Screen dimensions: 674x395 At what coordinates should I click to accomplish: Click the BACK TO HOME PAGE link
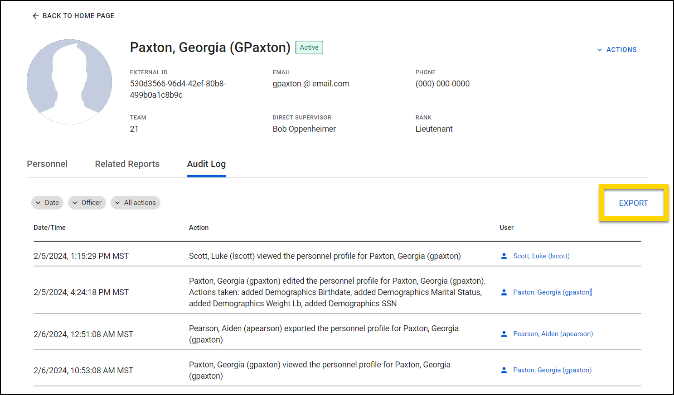point(78,15)
